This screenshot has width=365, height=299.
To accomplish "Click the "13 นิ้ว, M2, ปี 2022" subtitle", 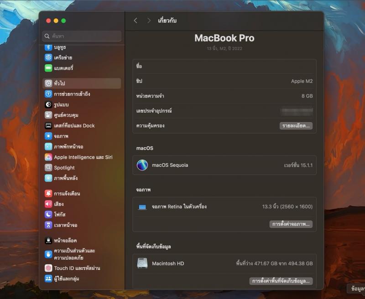I will click(224, 49).
